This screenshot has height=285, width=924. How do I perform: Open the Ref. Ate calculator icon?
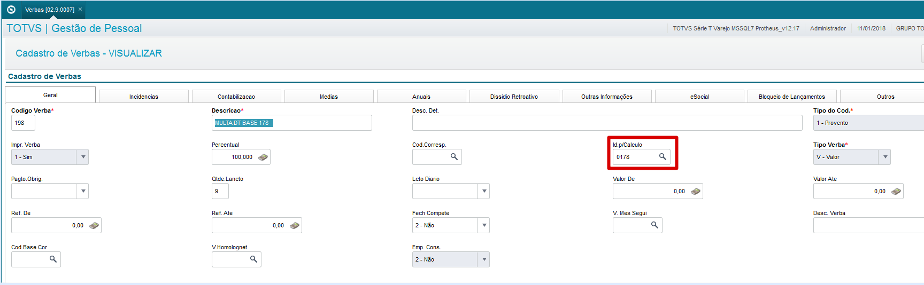pos(295,226)
